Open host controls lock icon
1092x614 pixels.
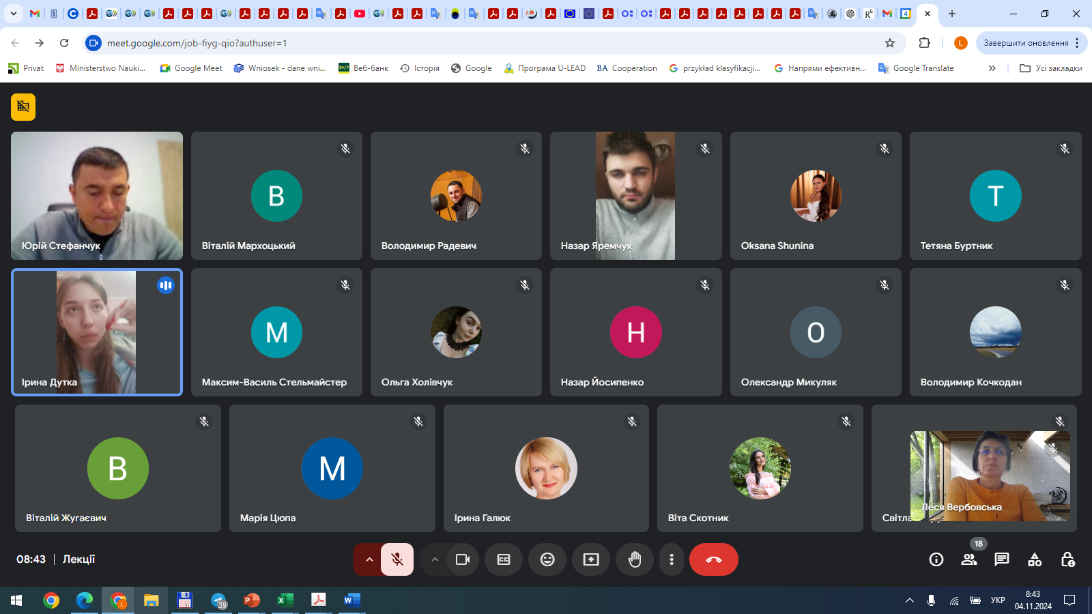pyautogui.click(x=1067, y=559)
